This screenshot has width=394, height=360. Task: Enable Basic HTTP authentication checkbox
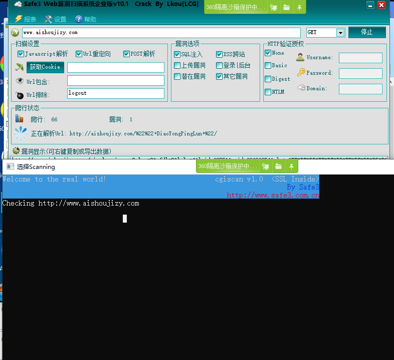(268, 65)
